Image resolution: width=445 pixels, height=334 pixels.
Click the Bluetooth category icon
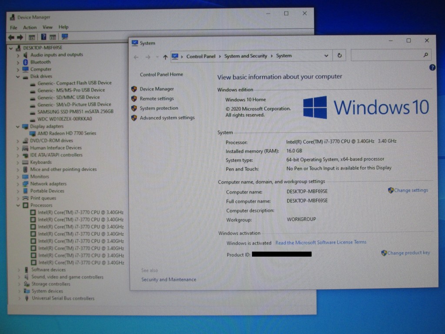click(26, 62)
